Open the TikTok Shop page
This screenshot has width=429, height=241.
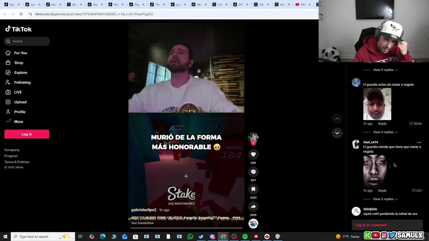(x=18, y=63)
